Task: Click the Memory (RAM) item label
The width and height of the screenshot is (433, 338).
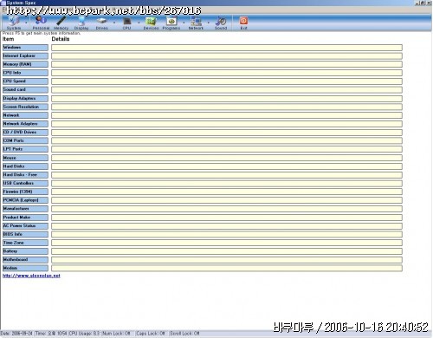Action: [25, 64]
